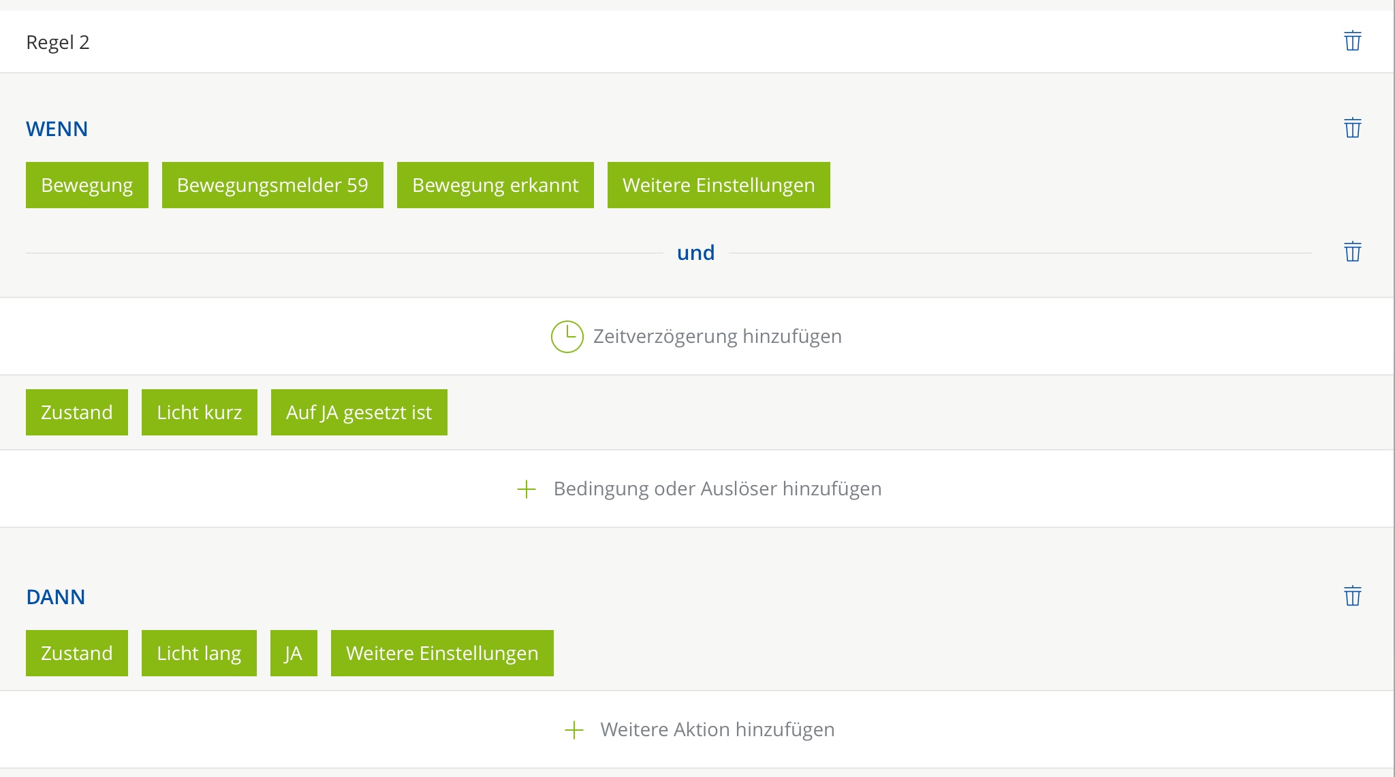Screen dimensions: 1395x777
Task: Click trash icon next to WENN section
Action: tap(1352, 128)
